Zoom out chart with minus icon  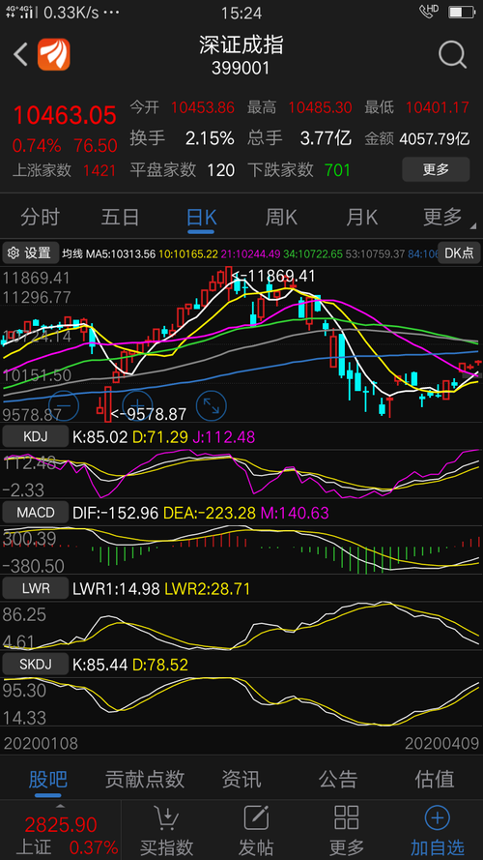(x=66, y=405)
